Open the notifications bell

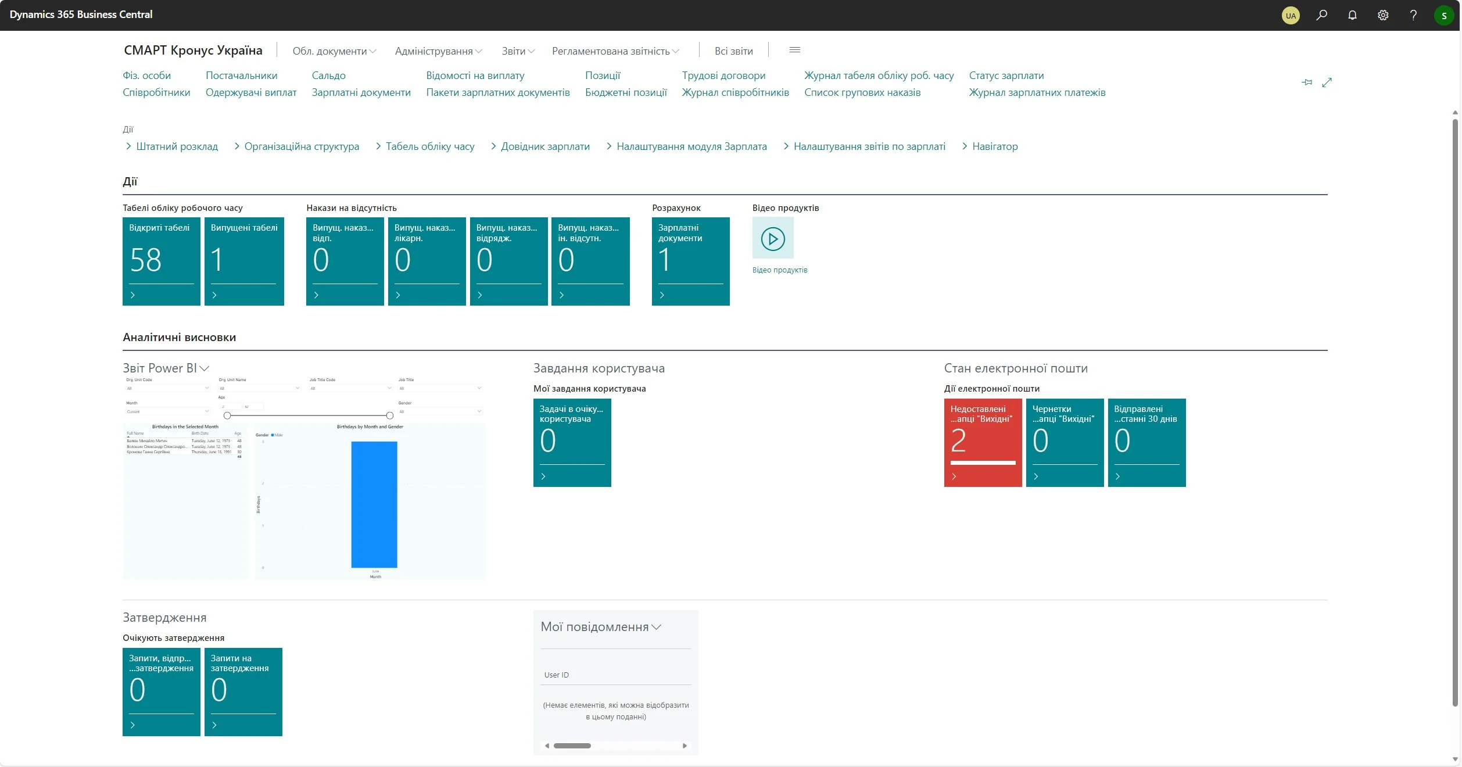pos(1352,15)
